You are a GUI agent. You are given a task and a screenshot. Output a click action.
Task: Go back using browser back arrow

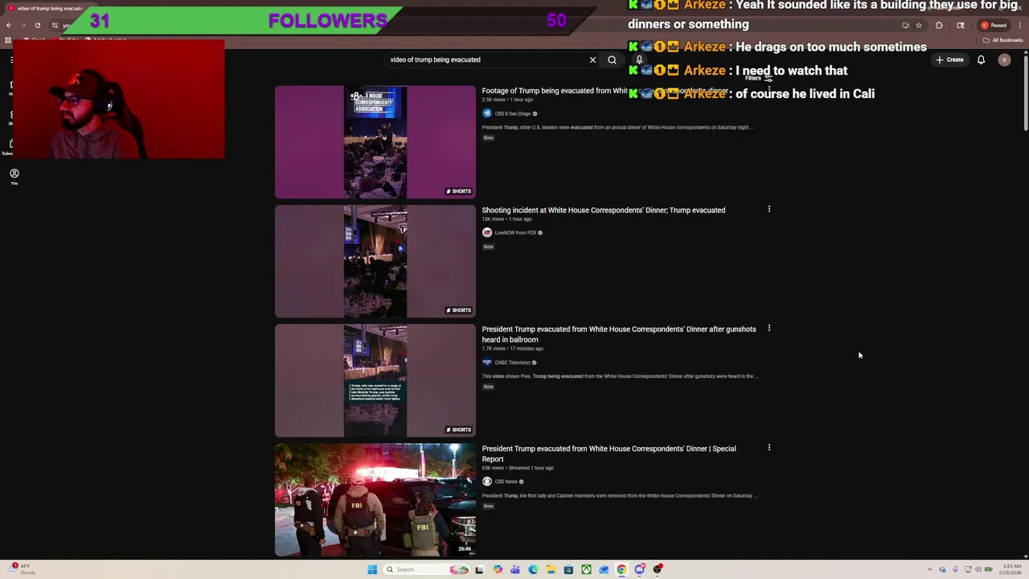point(9,25)
